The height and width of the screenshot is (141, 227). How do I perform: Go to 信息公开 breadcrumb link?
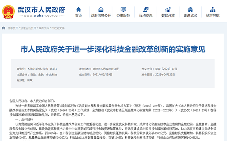[12, 28]
